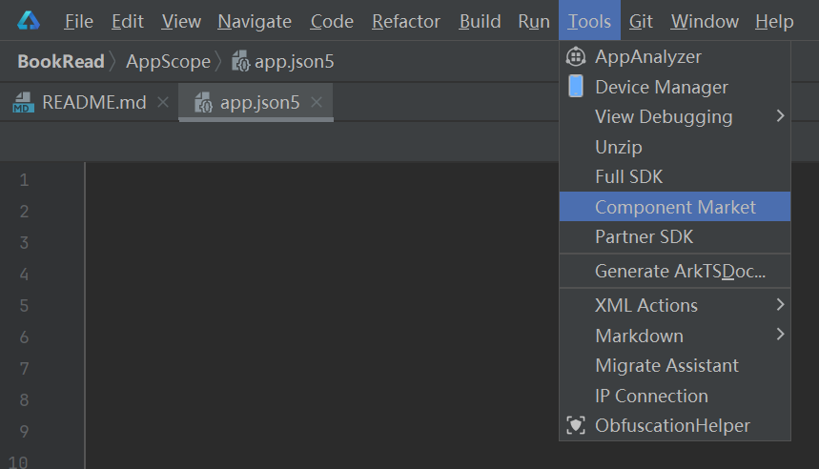Click AppScope in the breadcrumb path
The height and width of the screenshot is (469, 819).
click(x=168, y=62)
